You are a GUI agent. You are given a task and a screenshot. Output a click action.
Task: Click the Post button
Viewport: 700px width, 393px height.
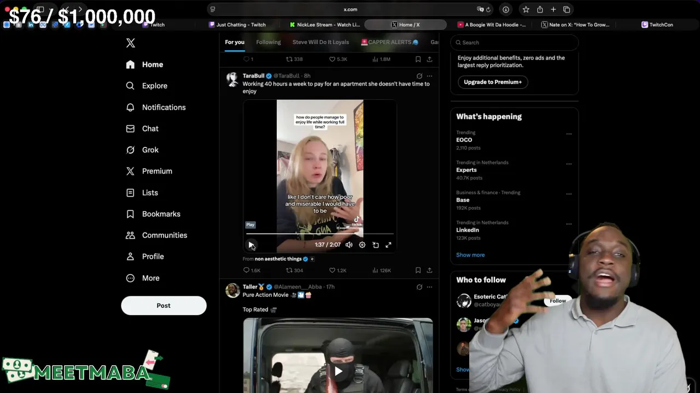pos(164,306)
